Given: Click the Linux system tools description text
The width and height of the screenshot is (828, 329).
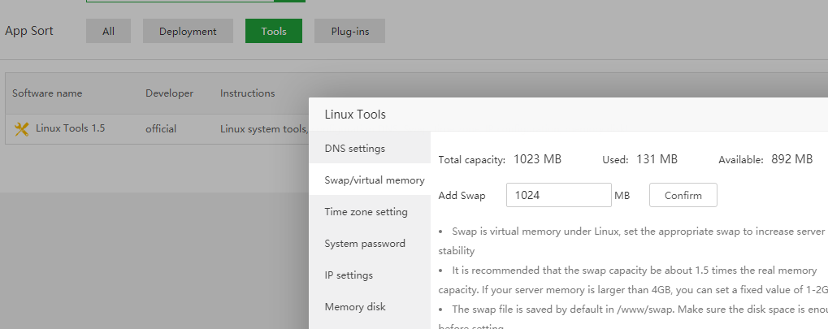Looking at the screenshot, I should [264, 128].
